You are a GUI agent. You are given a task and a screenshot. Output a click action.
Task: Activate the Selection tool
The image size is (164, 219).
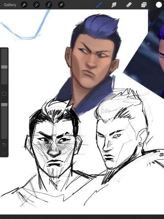[49, 5]
